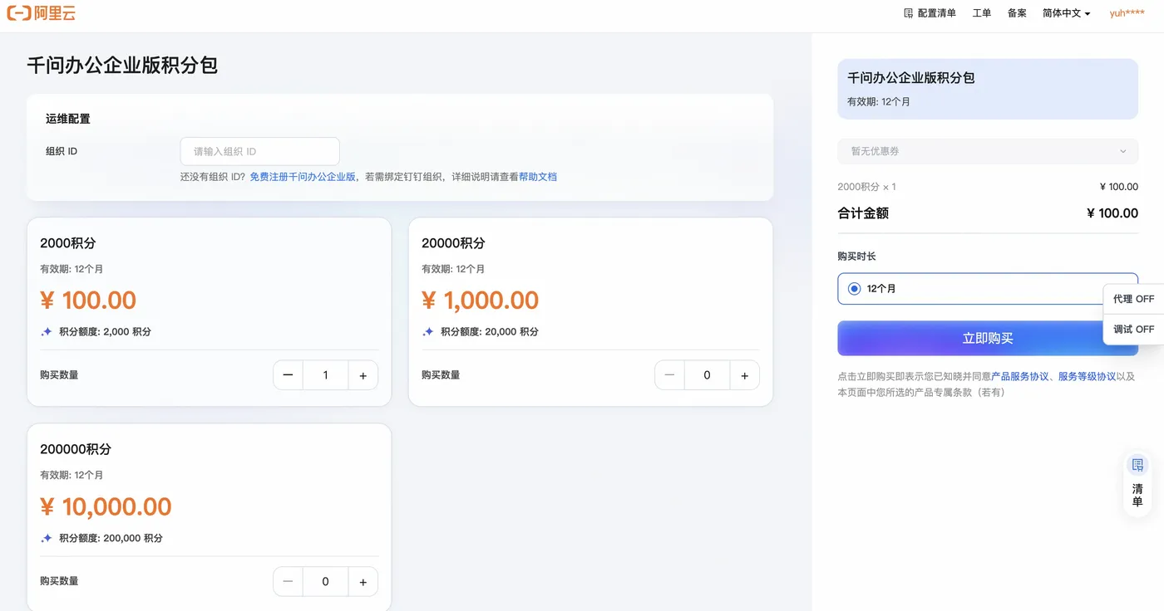Increase quantity for 20000积分 package
Screen dimensions: 1164x611
(744, 375)
